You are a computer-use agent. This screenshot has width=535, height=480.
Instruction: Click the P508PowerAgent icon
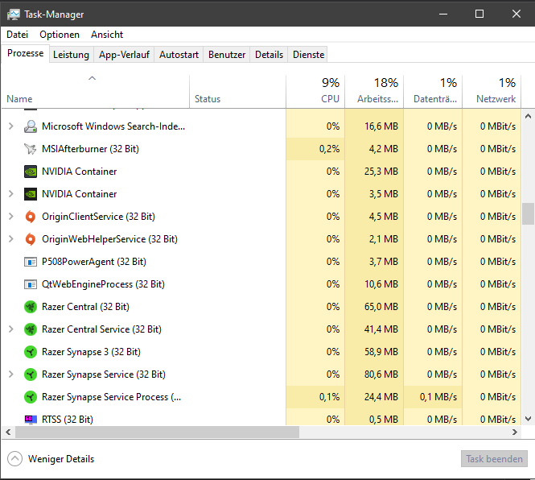pos(31,262)
